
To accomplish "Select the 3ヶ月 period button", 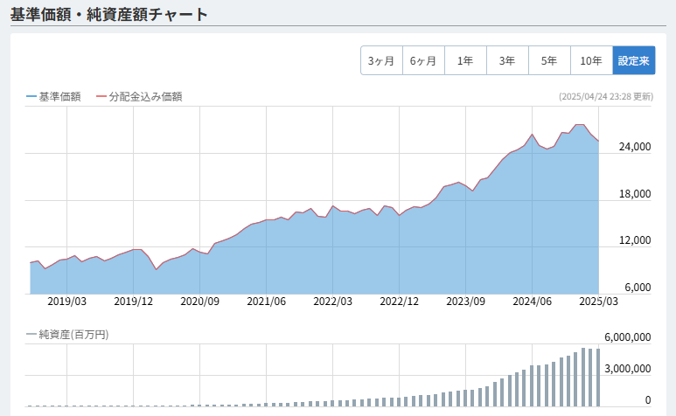I will coord(381,60).
